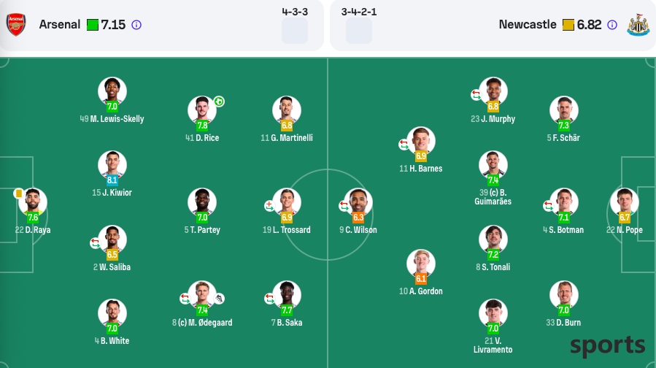Select the S. Tonali name label
The image size is (656, 368).
(x=493, y=267)
